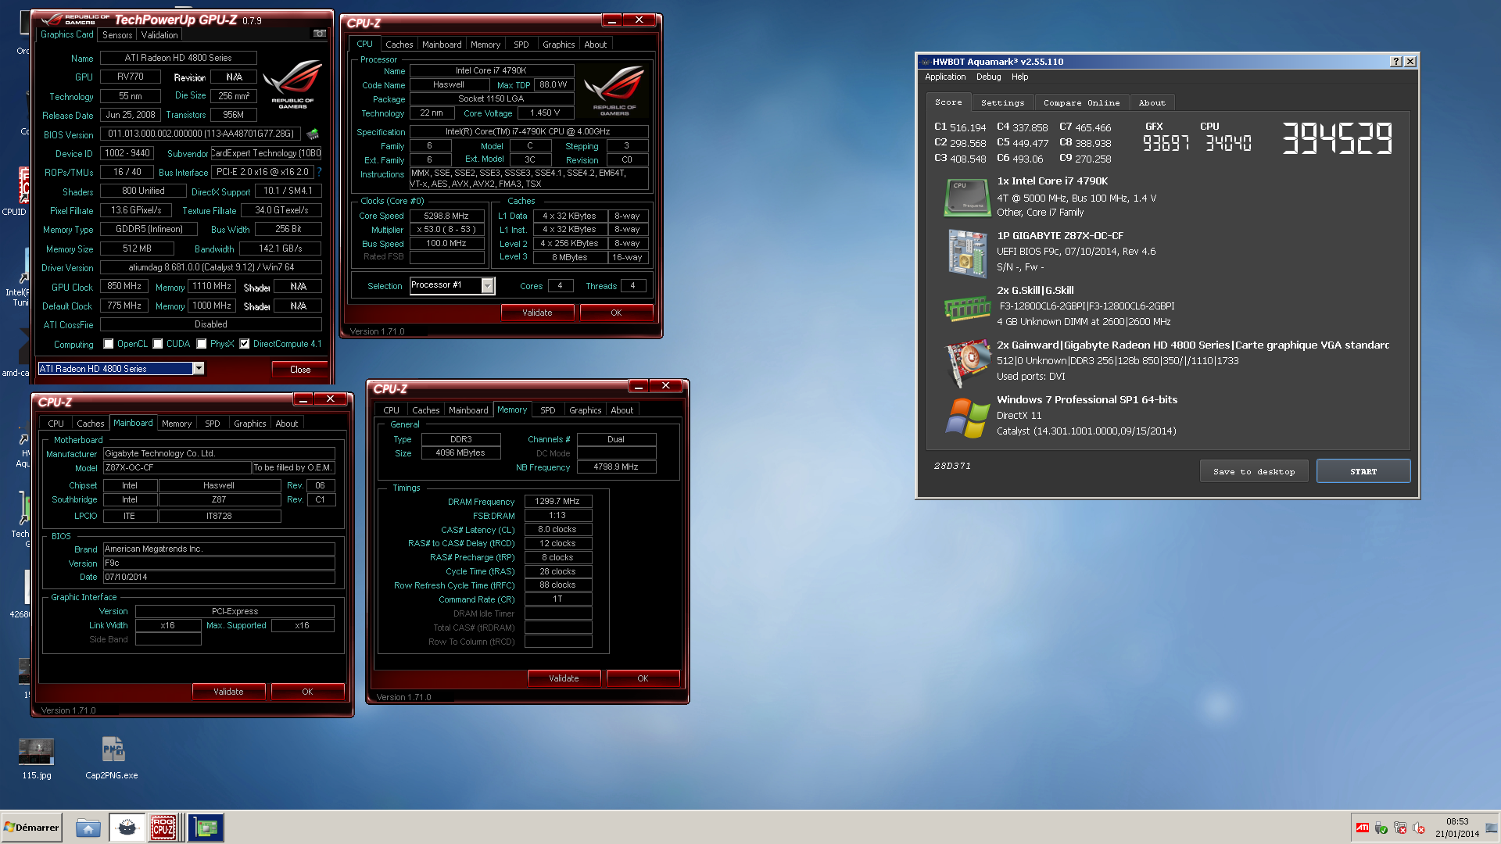
Task: Open the Démarrer start button
Action: (x=31, y=828)
